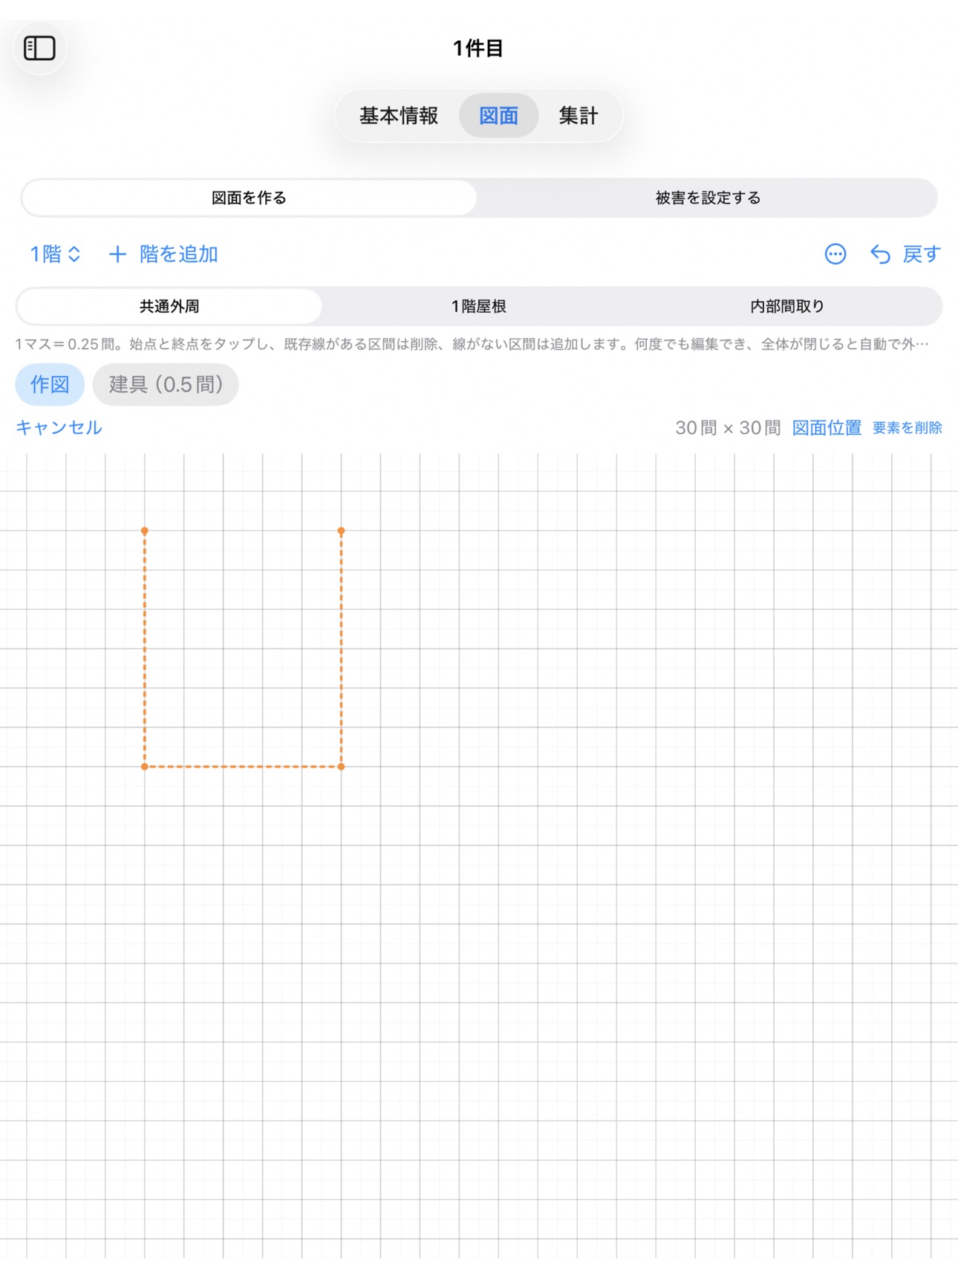Open the more options ellipsis menu
Screen dimensions: 958x1278
coord(835,254)
